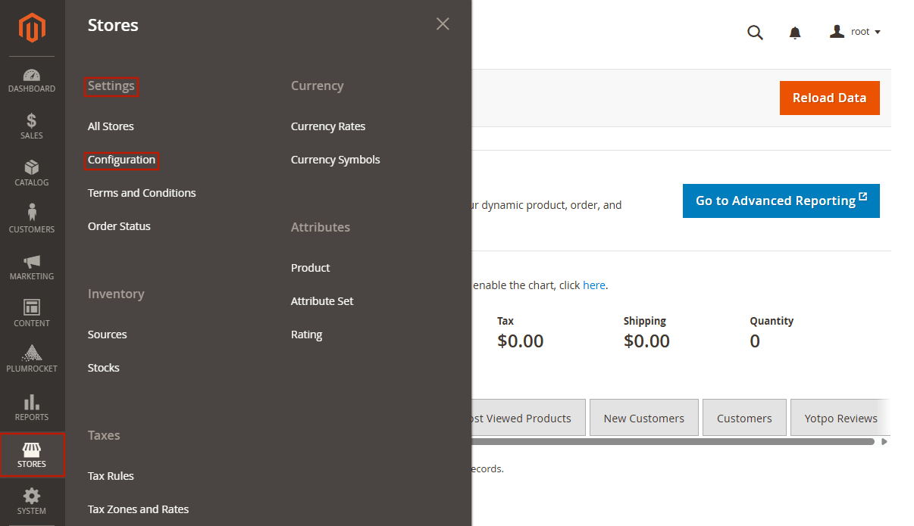Open Configuration under Settings
This screenshot has width=914, height=526.
[121, 160]
